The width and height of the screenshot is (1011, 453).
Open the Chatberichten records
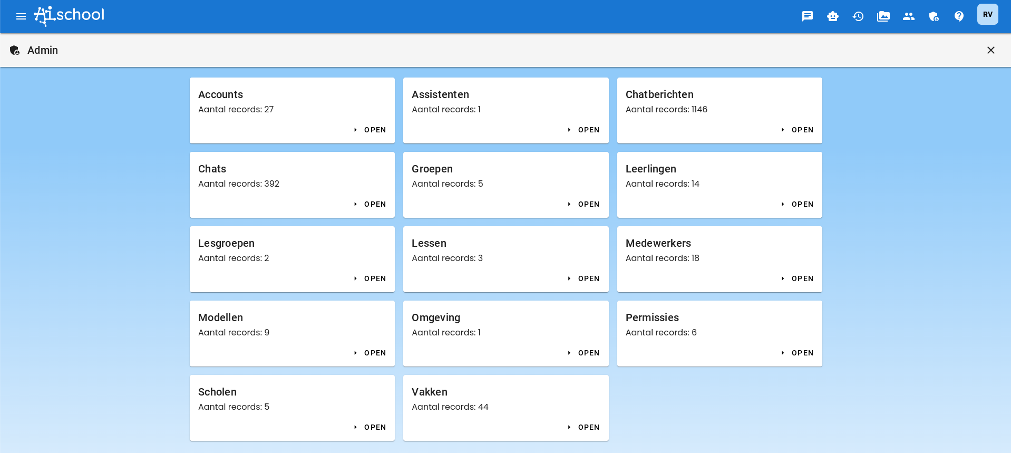798,130
